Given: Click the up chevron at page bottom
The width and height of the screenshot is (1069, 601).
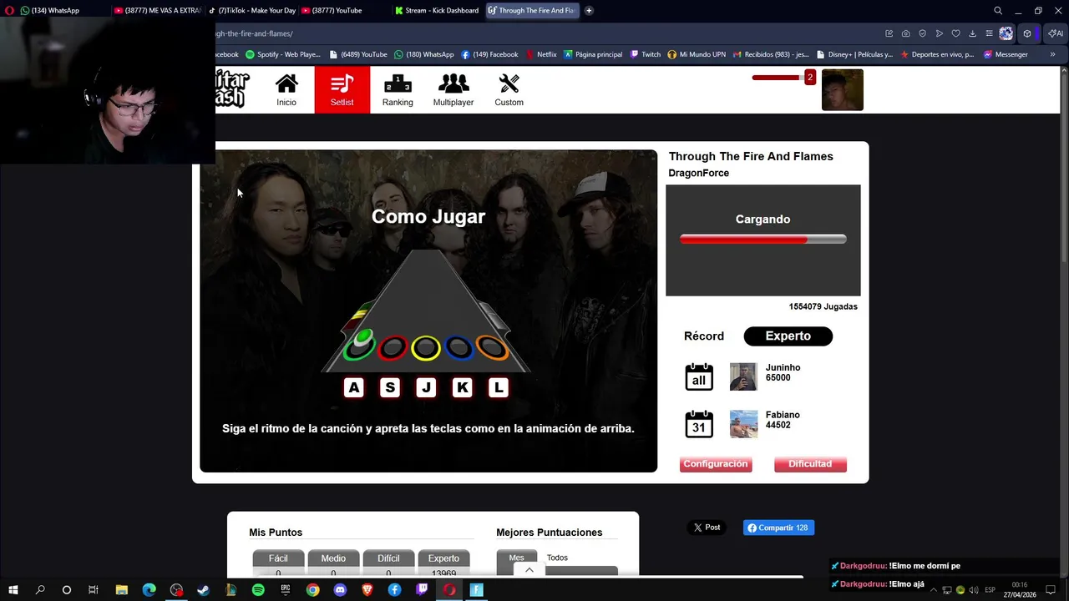Looking at the screenshot, I should [529, 570].
